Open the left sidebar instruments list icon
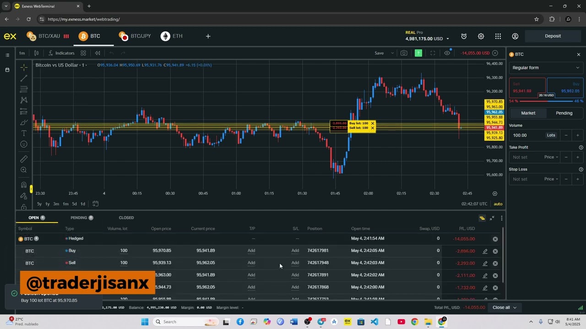The image size is (586, 329). (x=7, y=55)
